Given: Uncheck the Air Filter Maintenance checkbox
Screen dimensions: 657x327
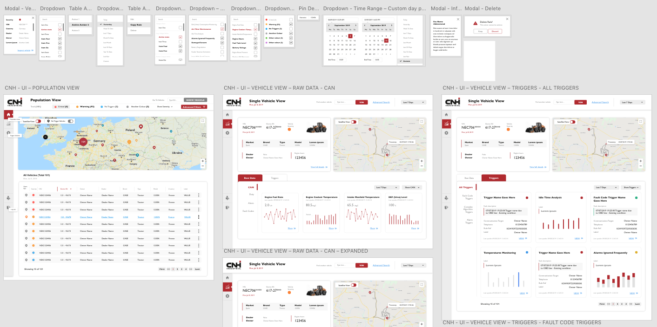Looking at the screenshot, I should [x=222, y=29].
